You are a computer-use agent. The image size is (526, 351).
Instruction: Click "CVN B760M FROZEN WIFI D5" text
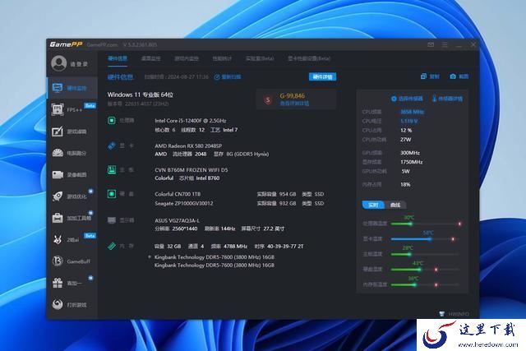pos(191,170)
